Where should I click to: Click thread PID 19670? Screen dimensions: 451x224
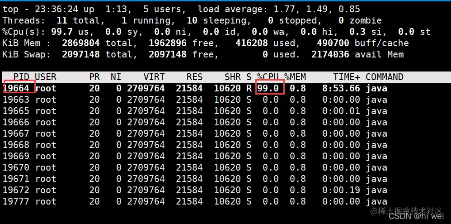pyautogui.click(x=16, y=167)
